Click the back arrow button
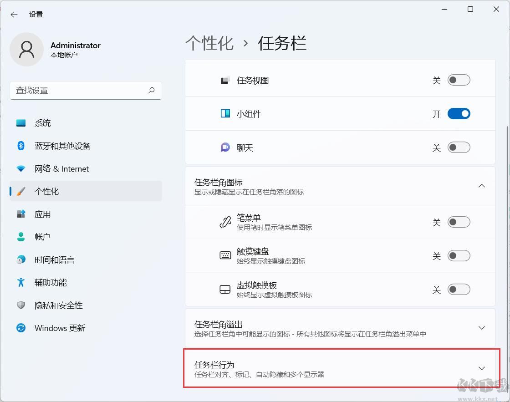Viewport: 510px width, 402px height. [x=14, y=14]
